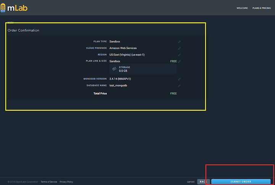
Task: Click the mLab logo
Action: [14, 8]
